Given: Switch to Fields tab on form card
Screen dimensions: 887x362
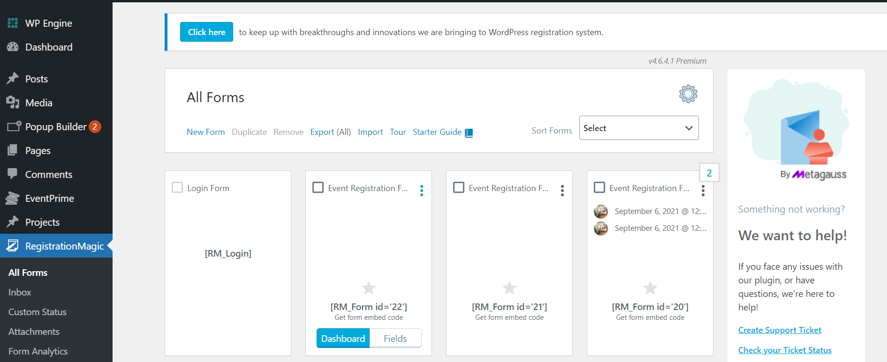Looking at the screenshot, I should (x=395, y=339).
